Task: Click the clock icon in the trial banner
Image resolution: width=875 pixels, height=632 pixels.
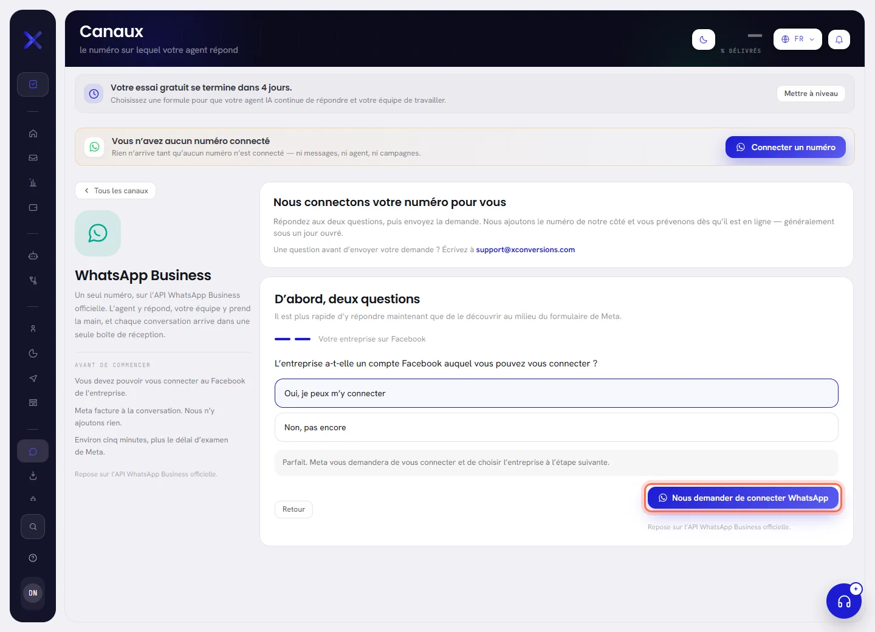Action: click(94, 94)
